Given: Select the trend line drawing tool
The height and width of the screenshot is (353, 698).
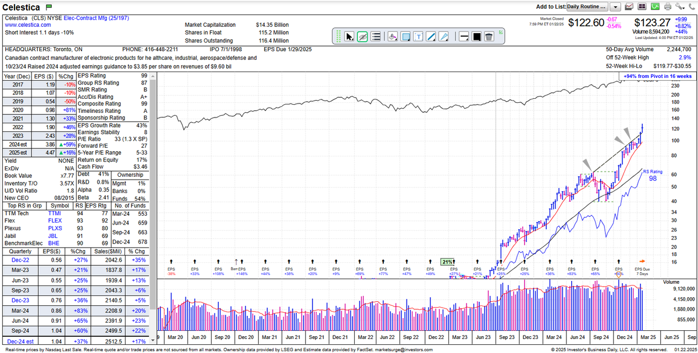Looking at the screenshot, I should 431,37.
